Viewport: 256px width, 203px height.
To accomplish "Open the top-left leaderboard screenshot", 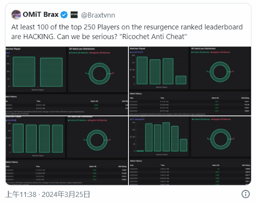I will 67,81.
